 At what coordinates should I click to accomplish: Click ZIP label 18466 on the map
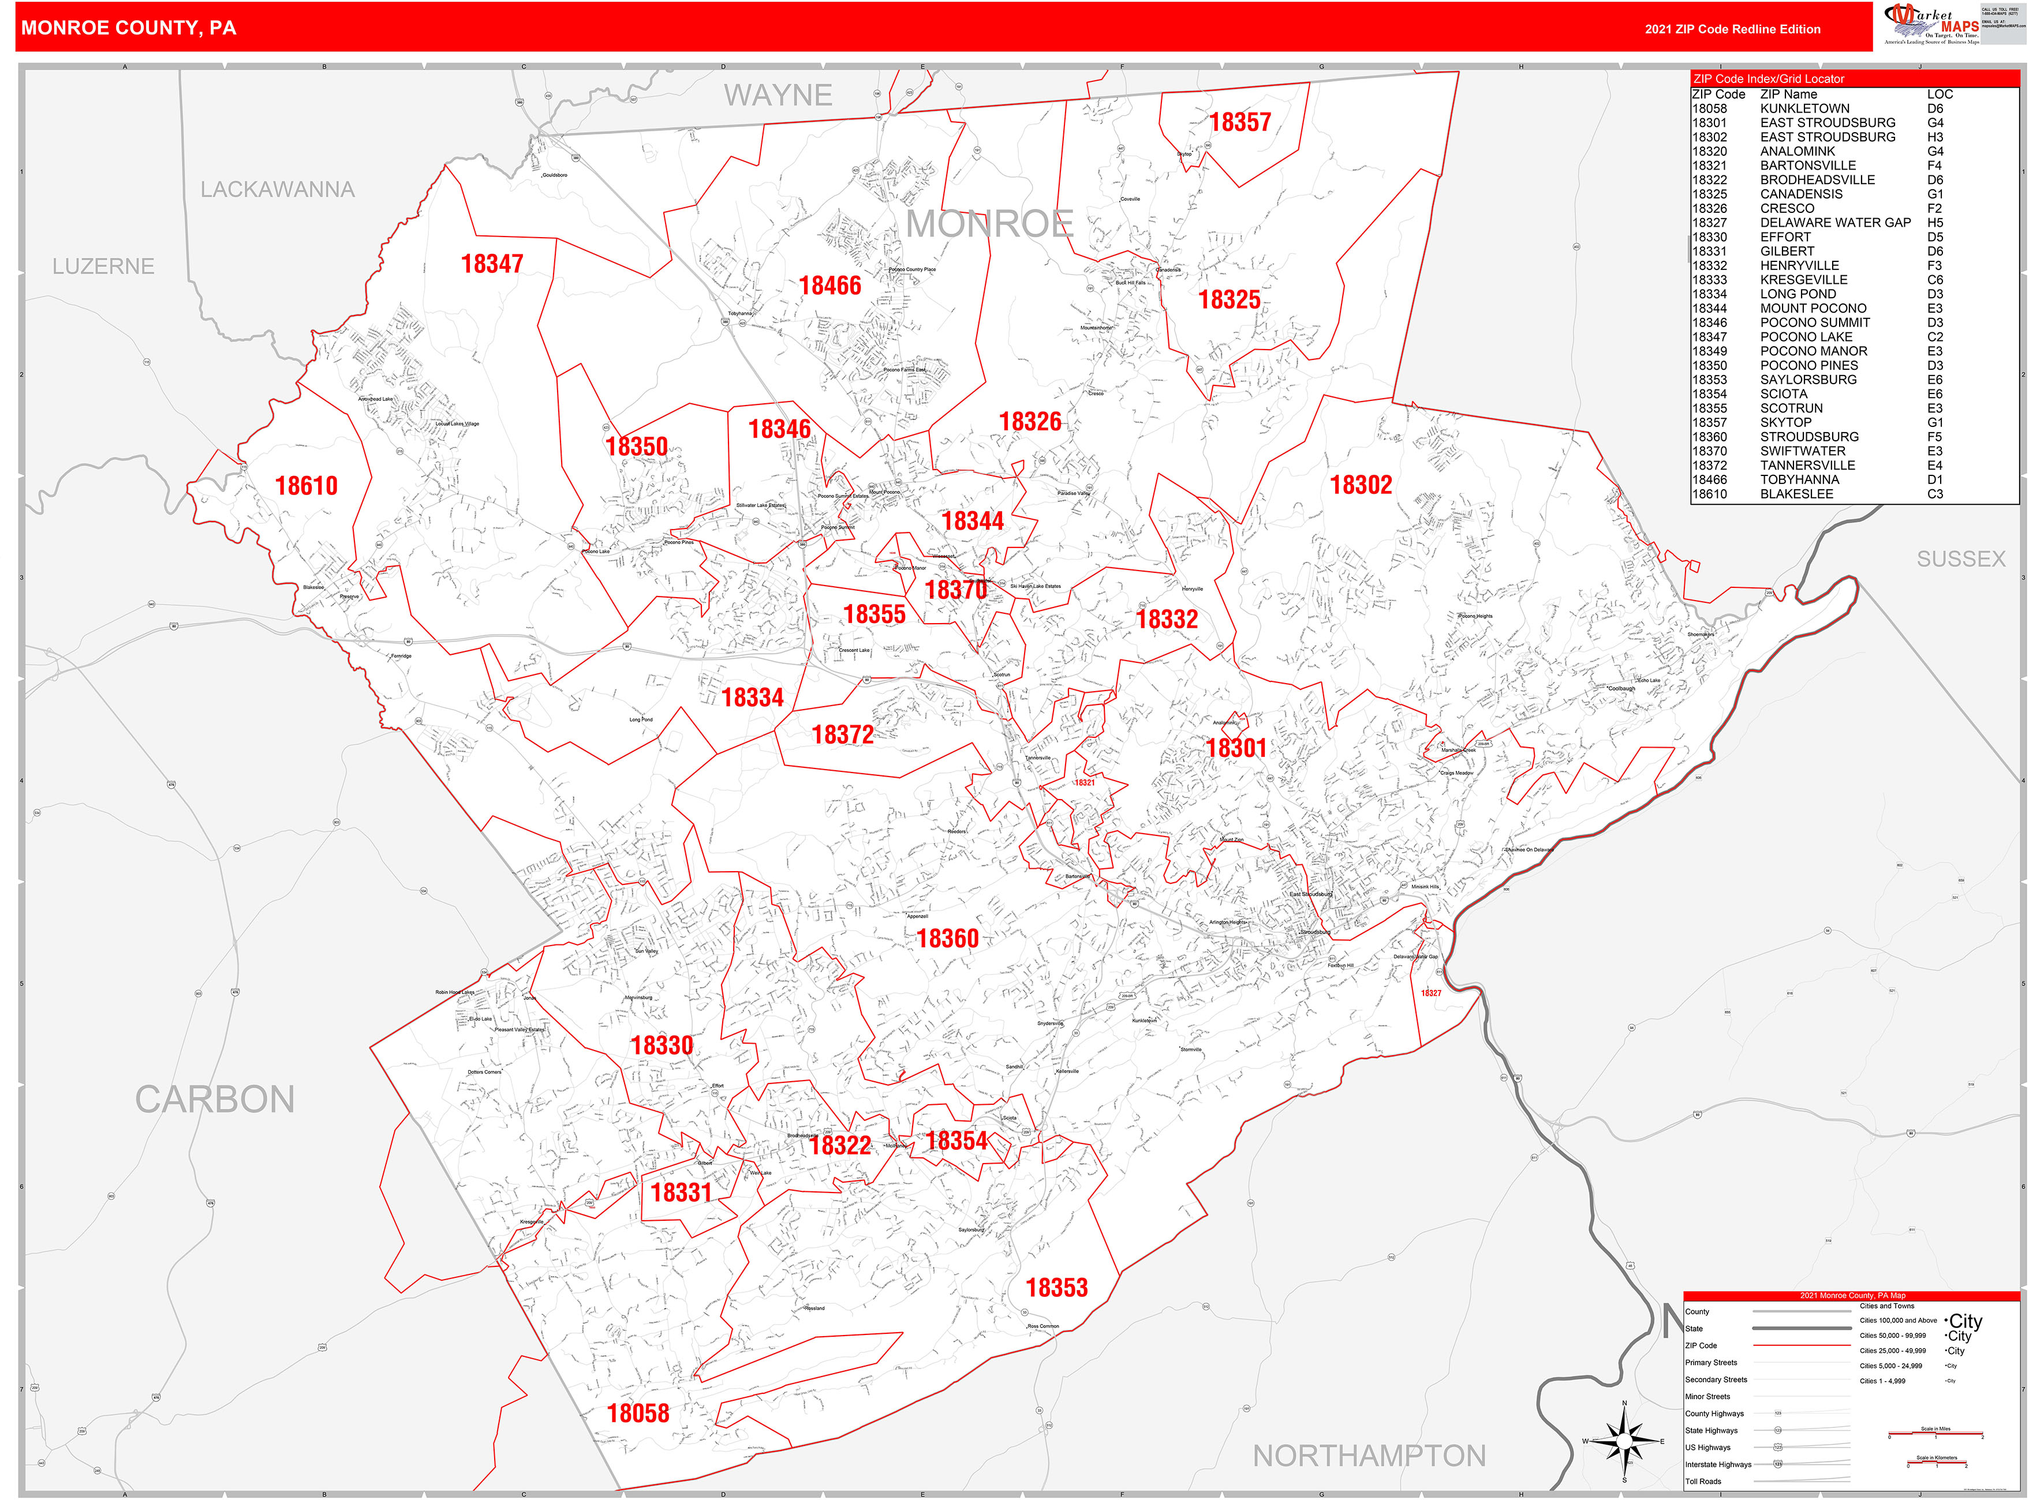click(x=829, y=286)
